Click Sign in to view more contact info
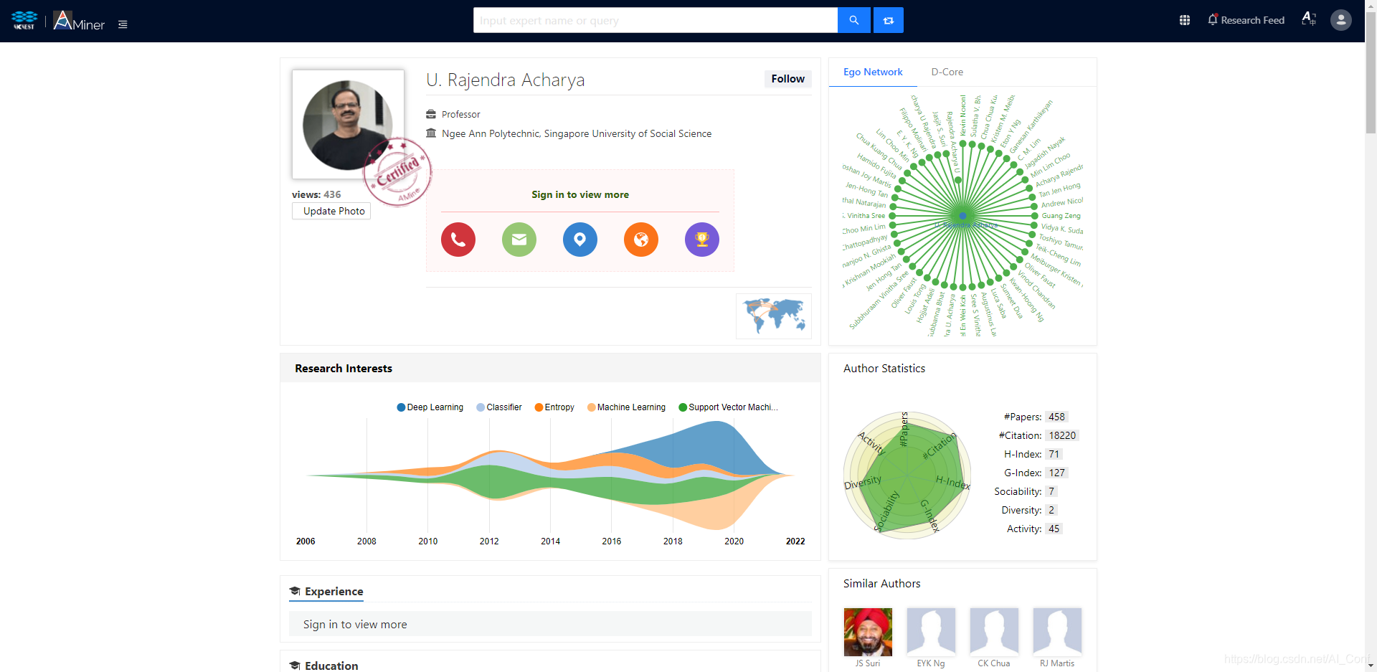Image resolution: width=1377 pixels, height=672 pixels. 580,194
